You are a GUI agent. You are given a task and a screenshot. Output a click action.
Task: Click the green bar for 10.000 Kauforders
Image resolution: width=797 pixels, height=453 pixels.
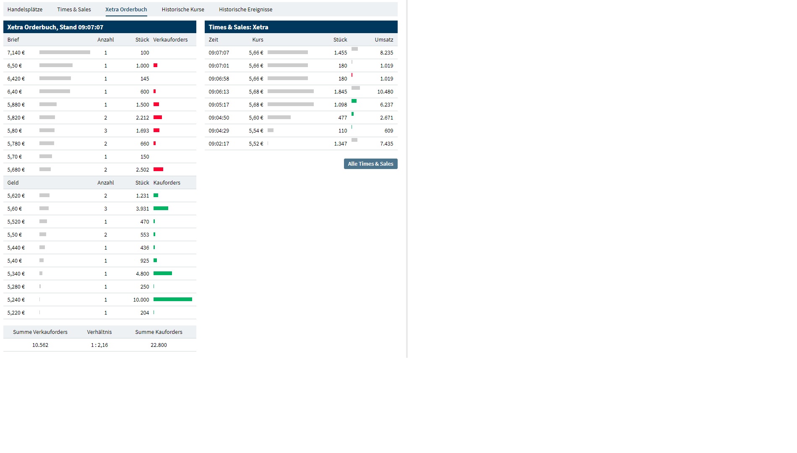click(173, 299)
